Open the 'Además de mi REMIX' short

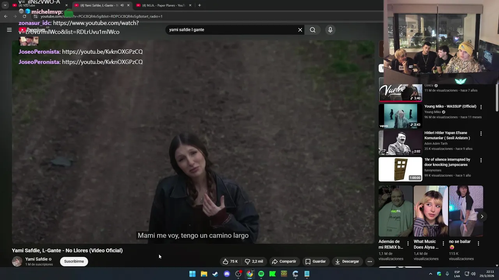pyautogui.click(x=395, y=211)
